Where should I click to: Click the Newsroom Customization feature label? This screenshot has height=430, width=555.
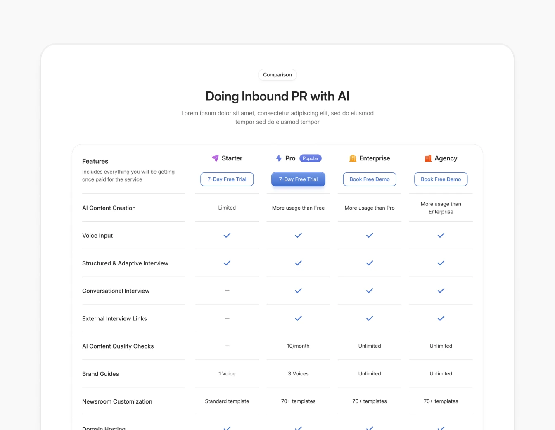coord(117,401)
